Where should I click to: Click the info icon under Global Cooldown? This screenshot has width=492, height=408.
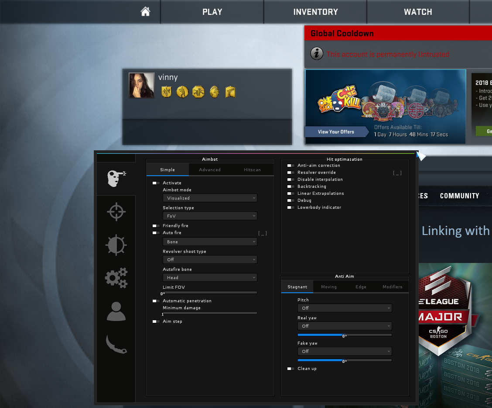pos(317,54)
